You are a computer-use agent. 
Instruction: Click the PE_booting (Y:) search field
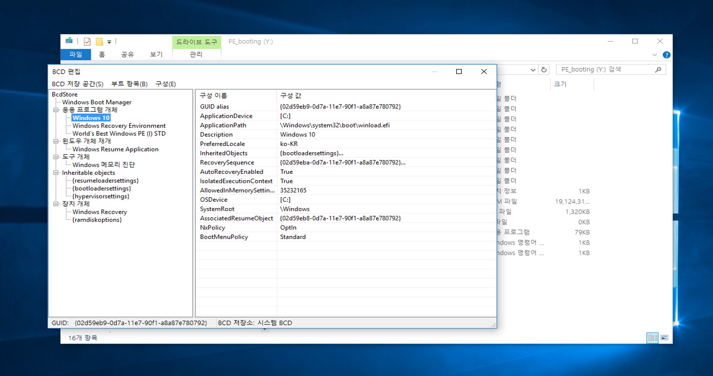point(611,70)
